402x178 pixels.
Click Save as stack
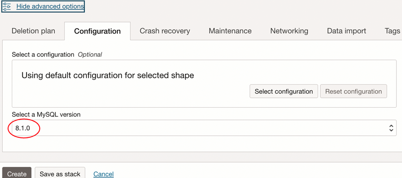click(x=60, y=174)
